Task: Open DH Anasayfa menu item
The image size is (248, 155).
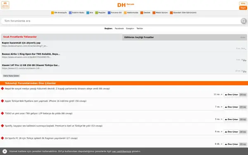Action: 60,13
